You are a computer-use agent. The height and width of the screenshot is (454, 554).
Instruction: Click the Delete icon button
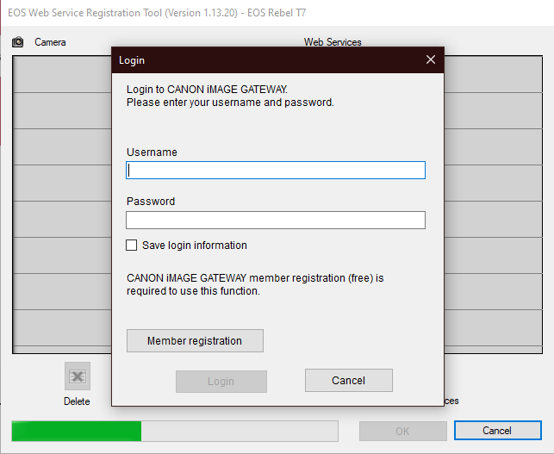point(77,376)
